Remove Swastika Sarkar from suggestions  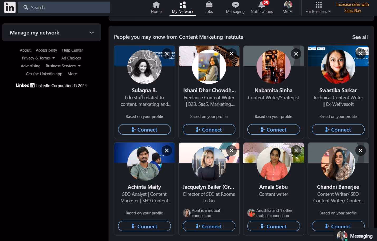[x=360, y=53]
